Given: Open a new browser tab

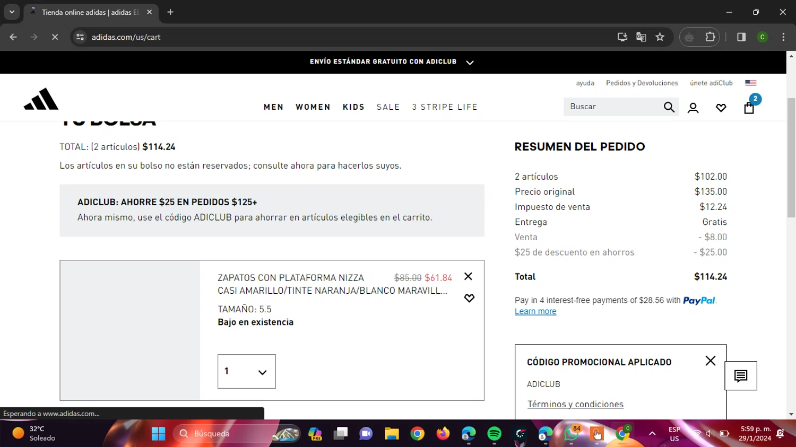Looking at the screenshot, I should [170, 12].
